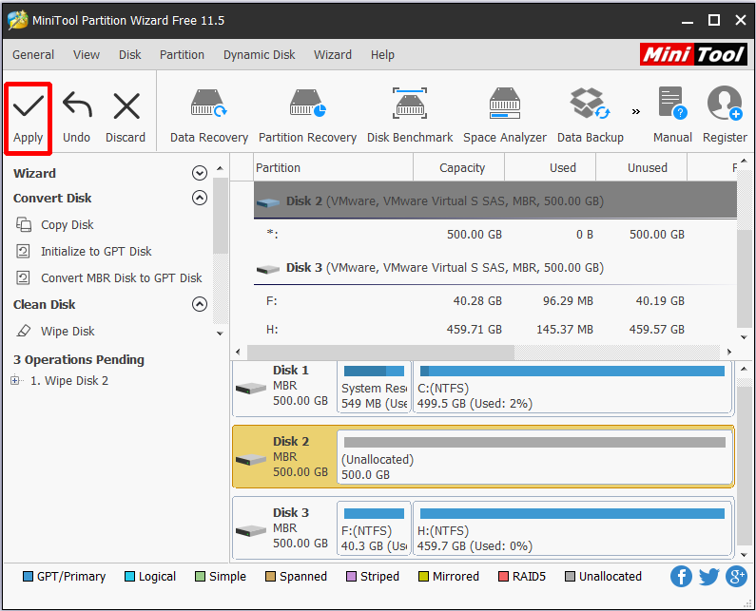Screen dimensions: 756x611
Task: Select the Disk 2 drive icon in map
Action: tap(251, 459)
